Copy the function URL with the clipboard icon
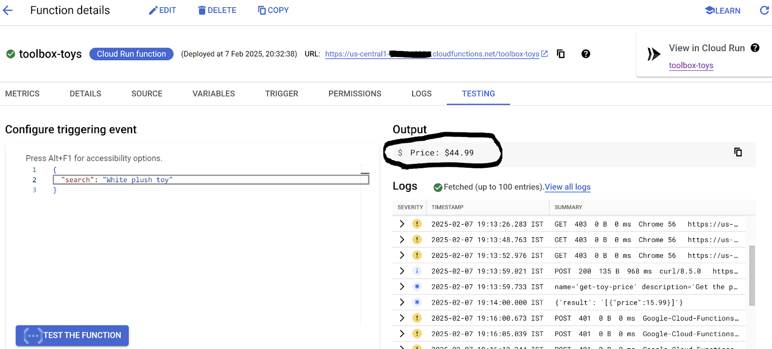772x349 pixels. point(561,54)
